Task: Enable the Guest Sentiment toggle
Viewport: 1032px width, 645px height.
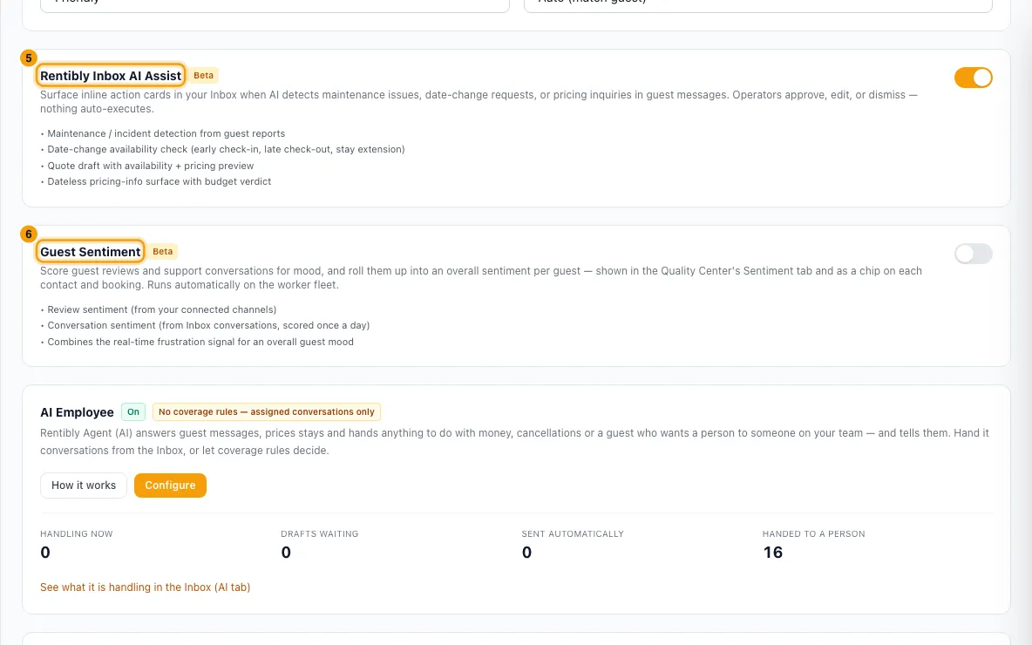Action: (973, 254)
